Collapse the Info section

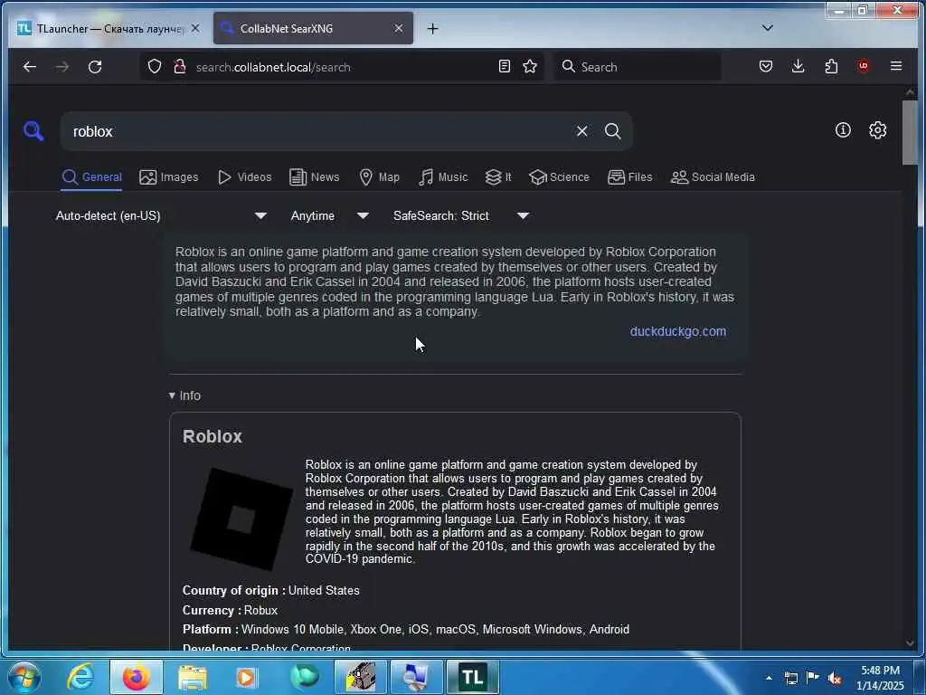[x=184, y=395]
